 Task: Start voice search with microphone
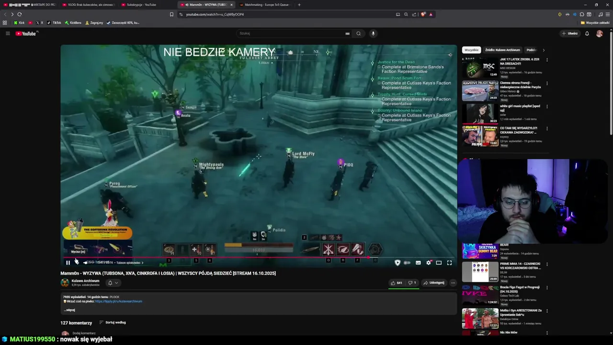coord(373,34)
